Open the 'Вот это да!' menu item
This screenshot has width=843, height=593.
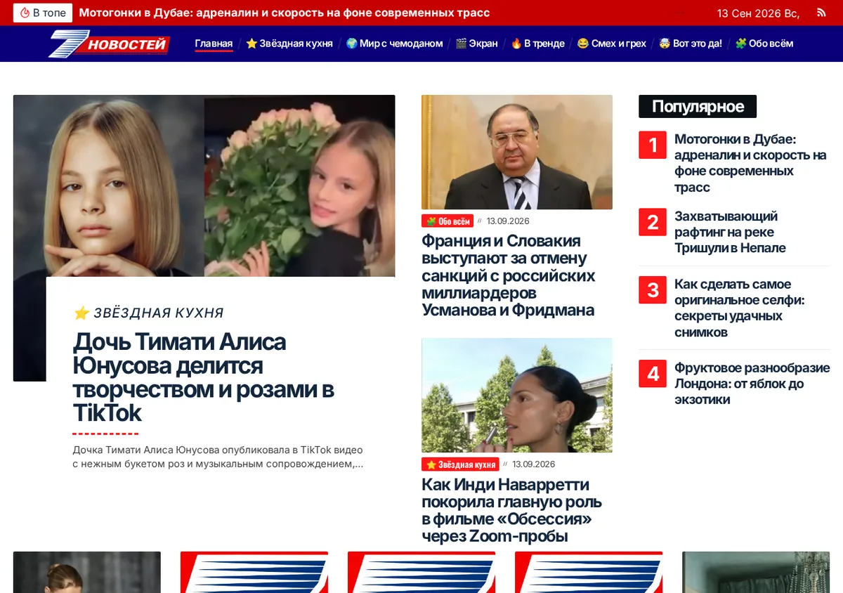coord(690,44)
